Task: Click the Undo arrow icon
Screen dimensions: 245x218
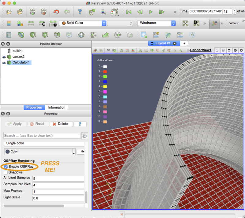Action: click(x=56, y=12)
